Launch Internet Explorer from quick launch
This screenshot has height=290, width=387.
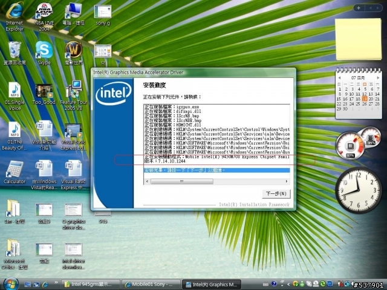45,285
